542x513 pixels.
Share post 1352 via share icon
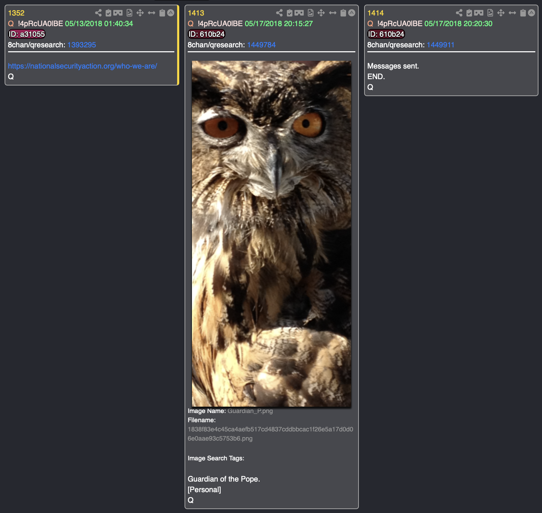tap(98, 13)
